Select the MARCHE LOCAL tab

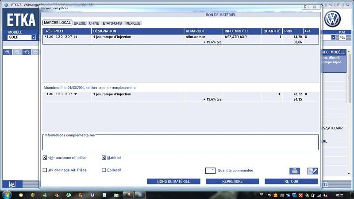(58, 23)
